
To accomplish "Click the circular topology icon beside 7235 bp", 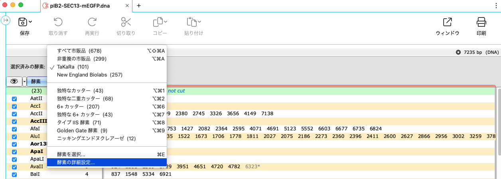I will (458, 52).
